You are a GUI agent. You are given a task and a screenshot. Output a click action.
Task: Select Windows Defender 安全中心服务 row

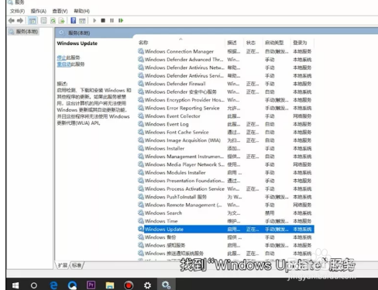click(225, 91)
